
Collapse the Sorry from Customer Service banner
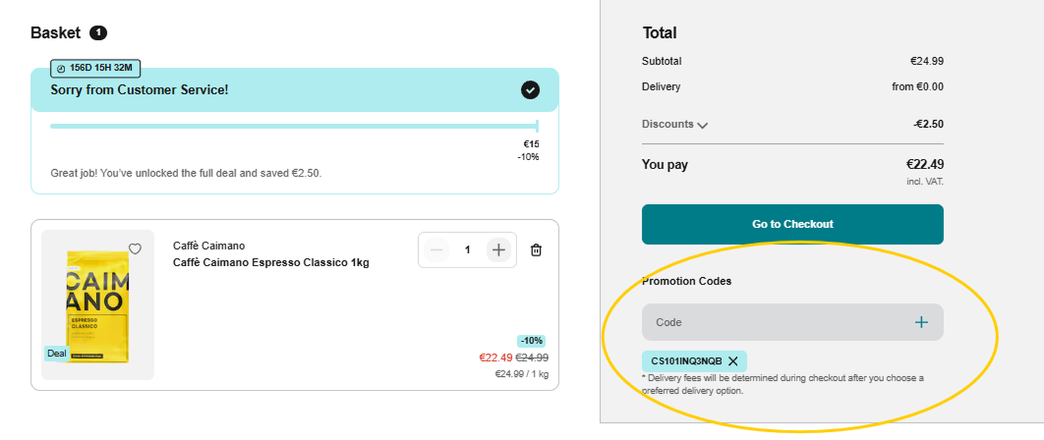[295, 90]
